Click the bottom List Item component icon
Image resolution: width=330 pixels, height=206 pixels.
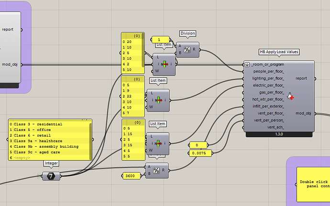pos(158,143)
